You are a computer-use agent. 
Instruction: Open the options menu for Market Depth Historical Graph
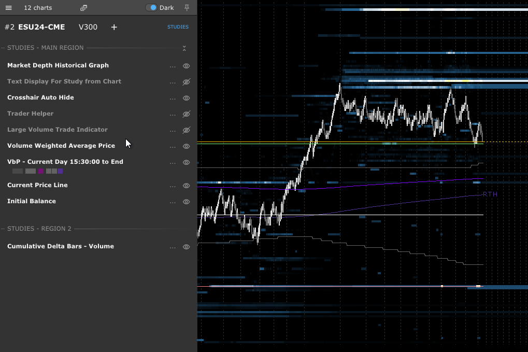(173, 65)
